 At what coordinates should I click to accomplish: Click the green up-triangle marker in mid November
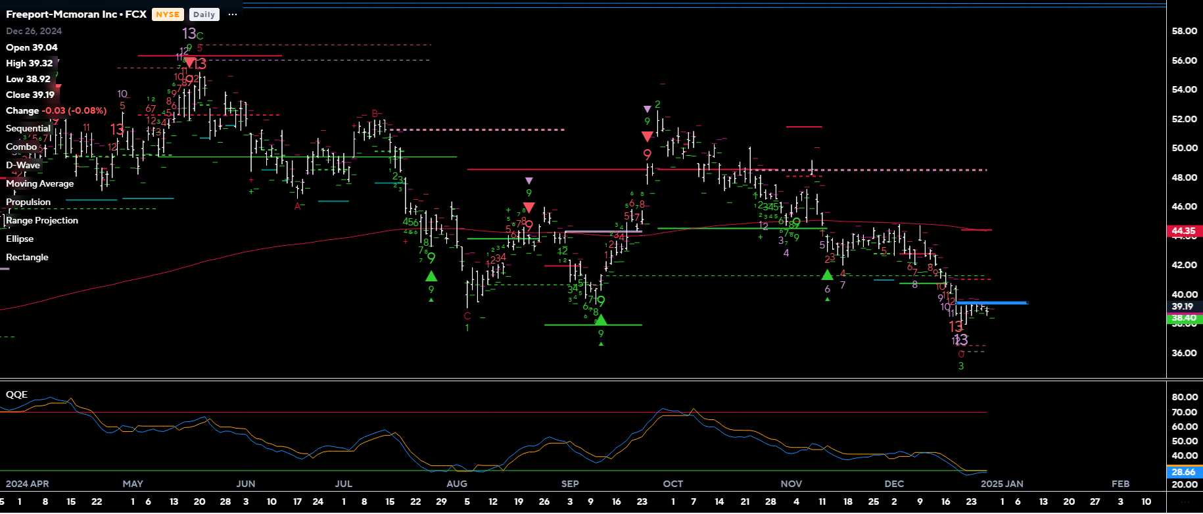pyautogui.click(x=827, y=275)
